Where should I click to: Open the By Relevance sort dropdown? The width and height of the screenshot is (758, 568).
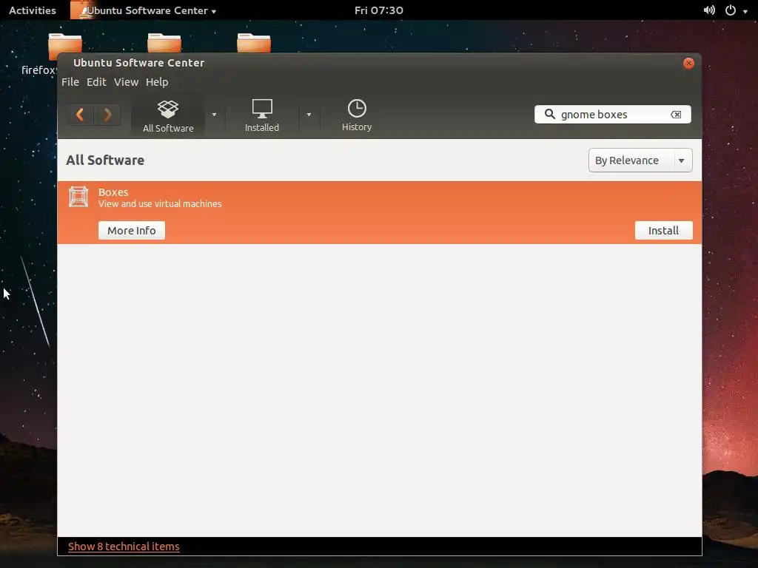coord(640,160)
